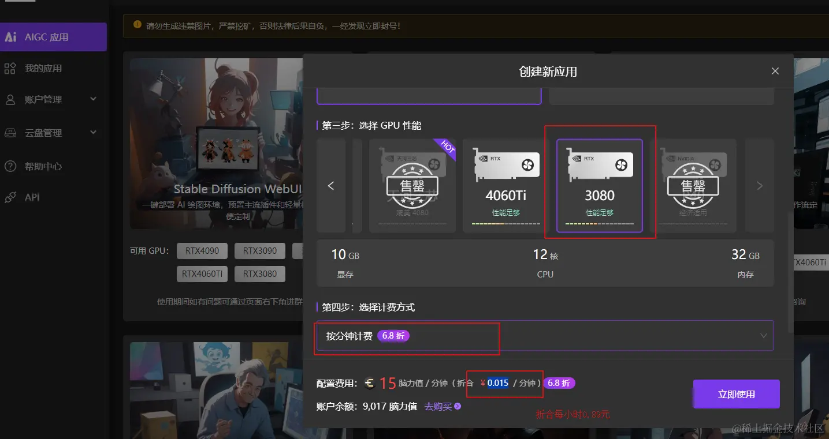This screenshot has height=439, width=829.
Task: Follow the 去购买 link
Action: 443,406
